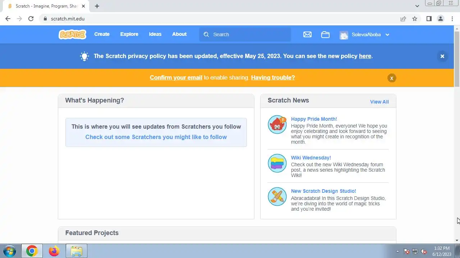Click View All Scratch News
Screen dimensions: 460x258
pos(379,102)
